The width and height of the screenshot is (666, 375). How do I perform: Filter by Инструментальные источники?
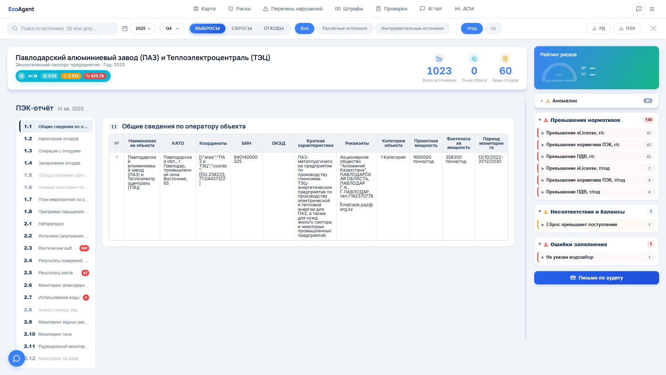coord(412,28)
